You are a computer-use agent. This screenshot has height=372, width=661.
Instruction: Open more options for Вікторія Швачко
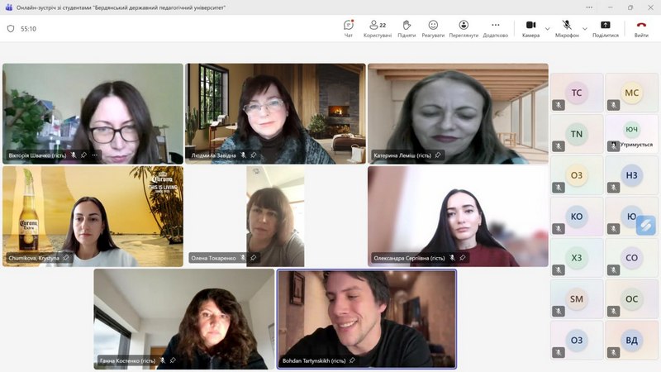click(94, 155)
